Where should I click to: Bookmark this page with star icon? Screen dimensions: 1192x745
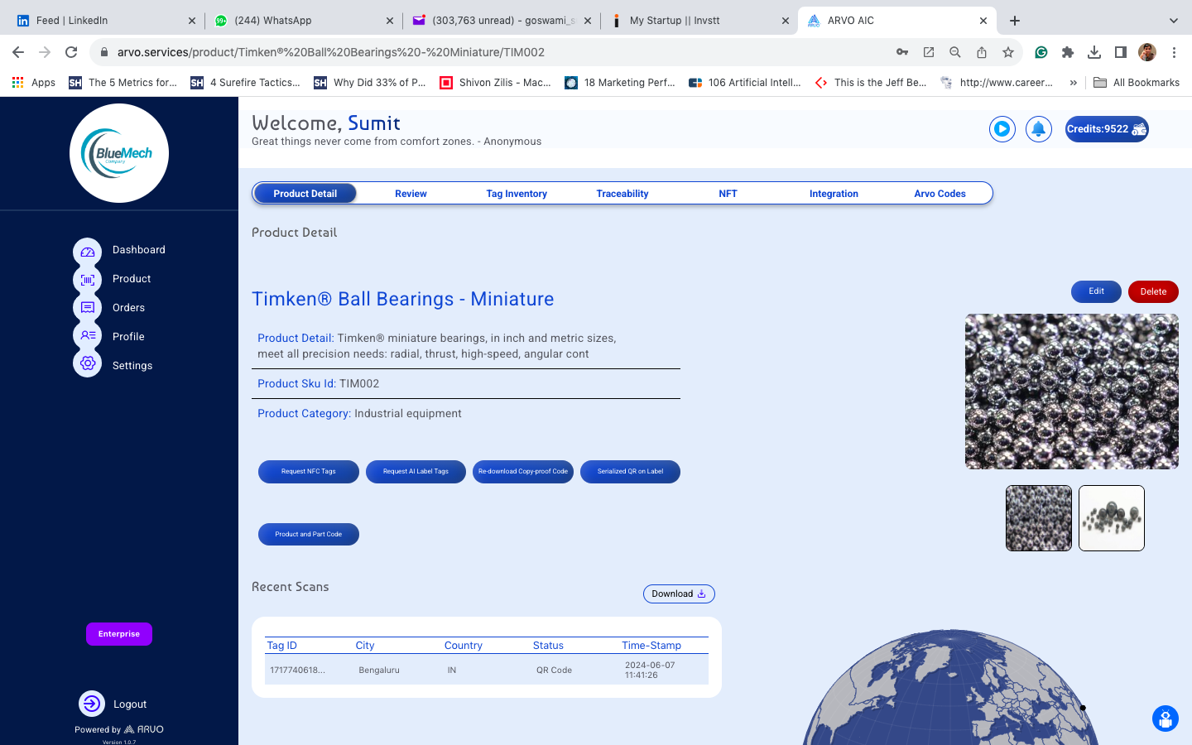tap(1008, 52)
